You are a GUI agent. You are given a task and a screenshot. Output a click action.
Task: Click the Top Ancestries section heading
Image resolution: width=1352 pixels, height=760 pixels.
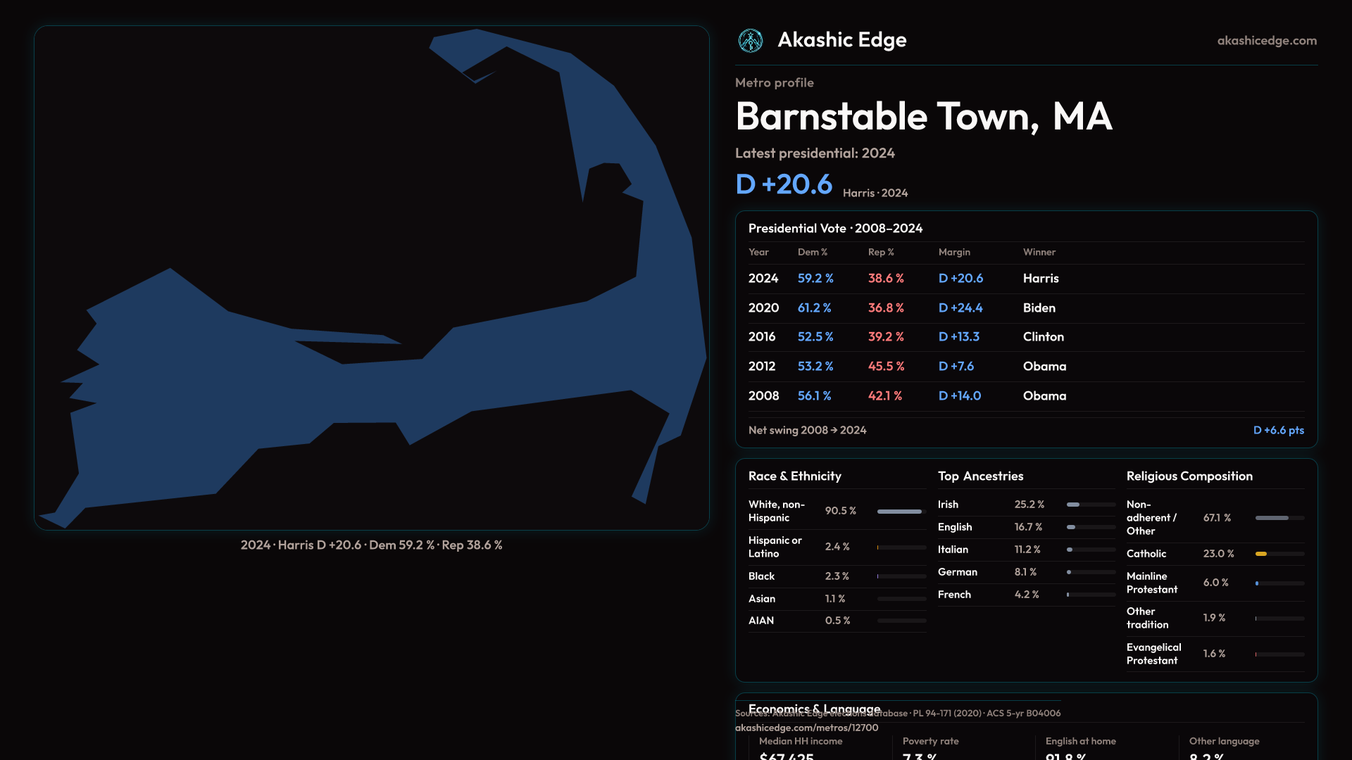(x=980, y=476)
